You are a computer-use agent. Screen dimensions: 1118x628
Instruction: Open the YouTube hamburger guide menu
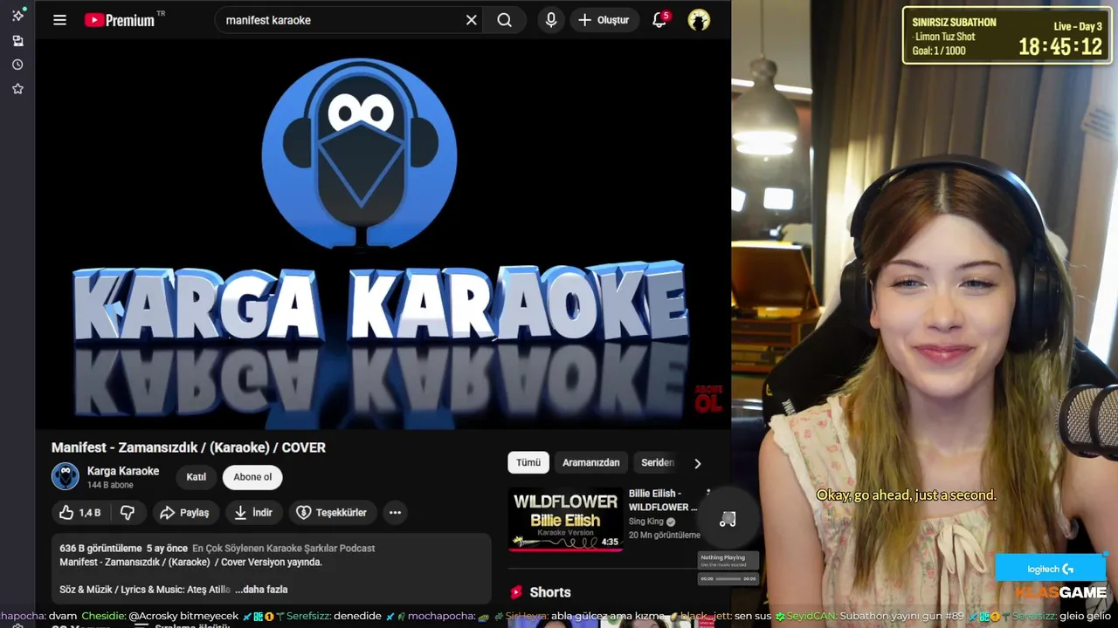tap(59, 20)
